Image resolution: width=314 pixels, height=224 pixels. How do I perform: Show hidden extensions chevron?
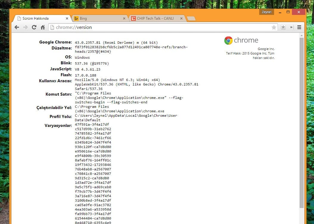291,27
